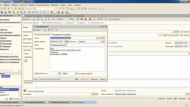Increase the remind-before minutes spinner
Image resolution: width=190 pixels, height=107 pixels.
(60, 73)
